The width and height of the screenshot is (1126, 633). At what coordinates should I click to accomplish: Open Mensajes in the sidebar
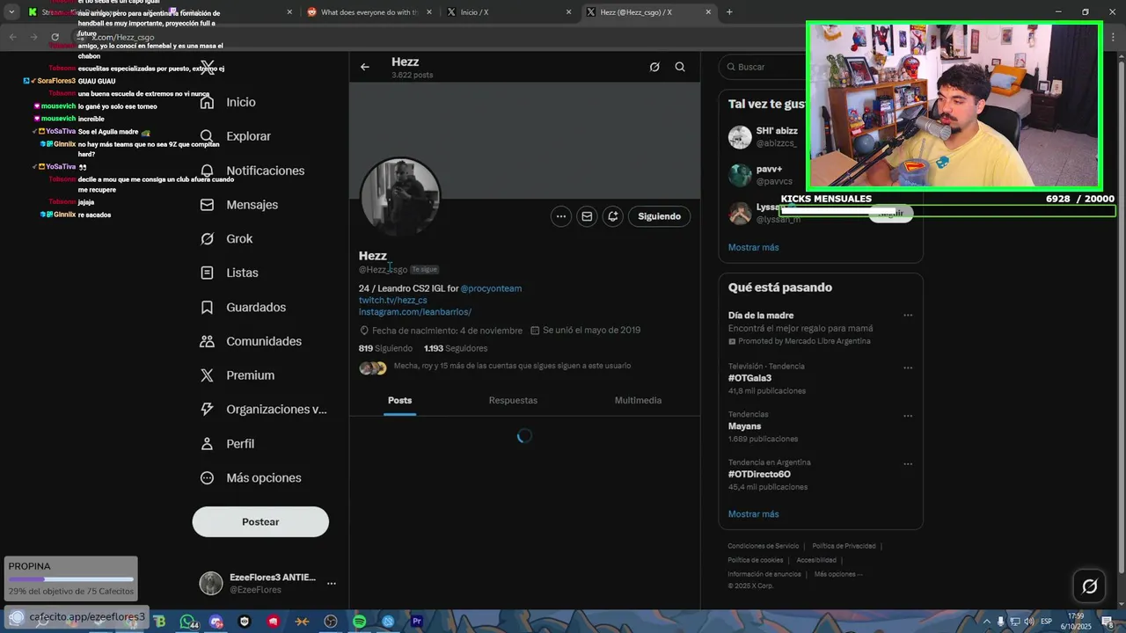pyautogui.click(x=239, y=205)
